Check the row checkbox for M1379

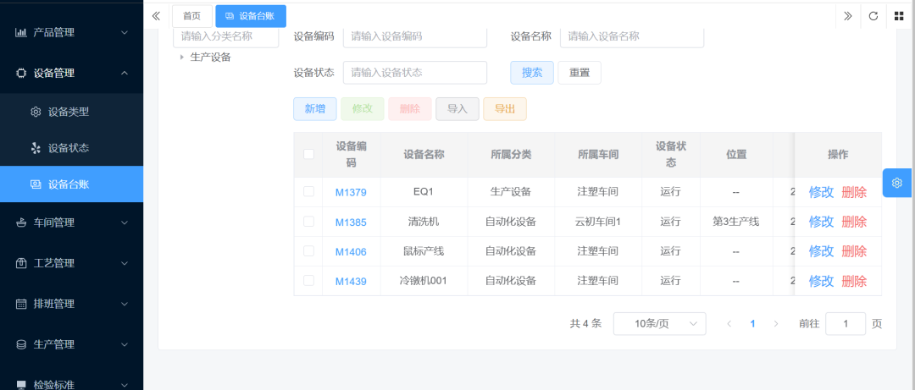308,192
